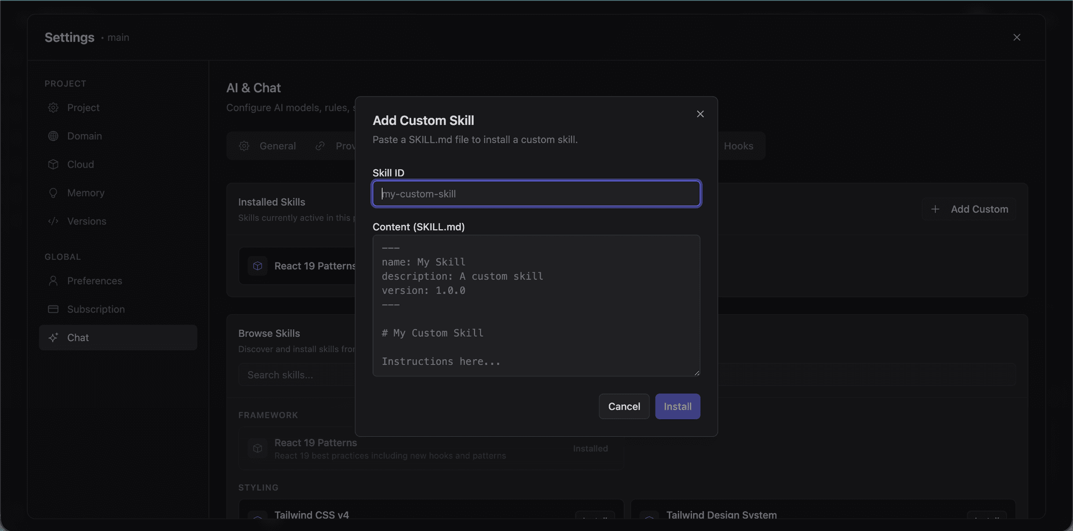
Task: Install the custom skill
Action: tap(677, 406)
